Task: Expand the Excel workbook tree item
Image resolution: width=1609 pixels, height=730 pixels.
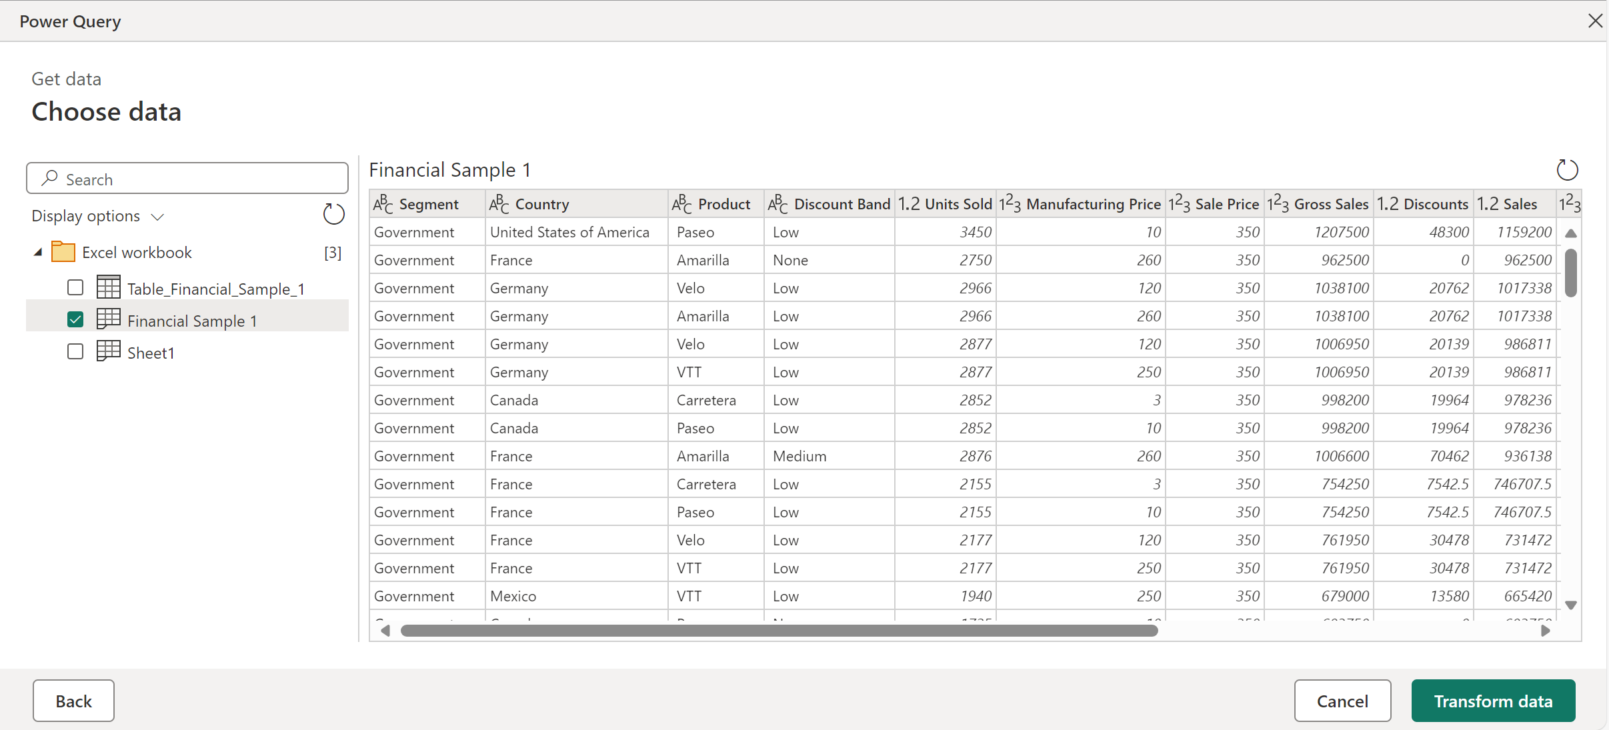Action: tap(39, 251)
